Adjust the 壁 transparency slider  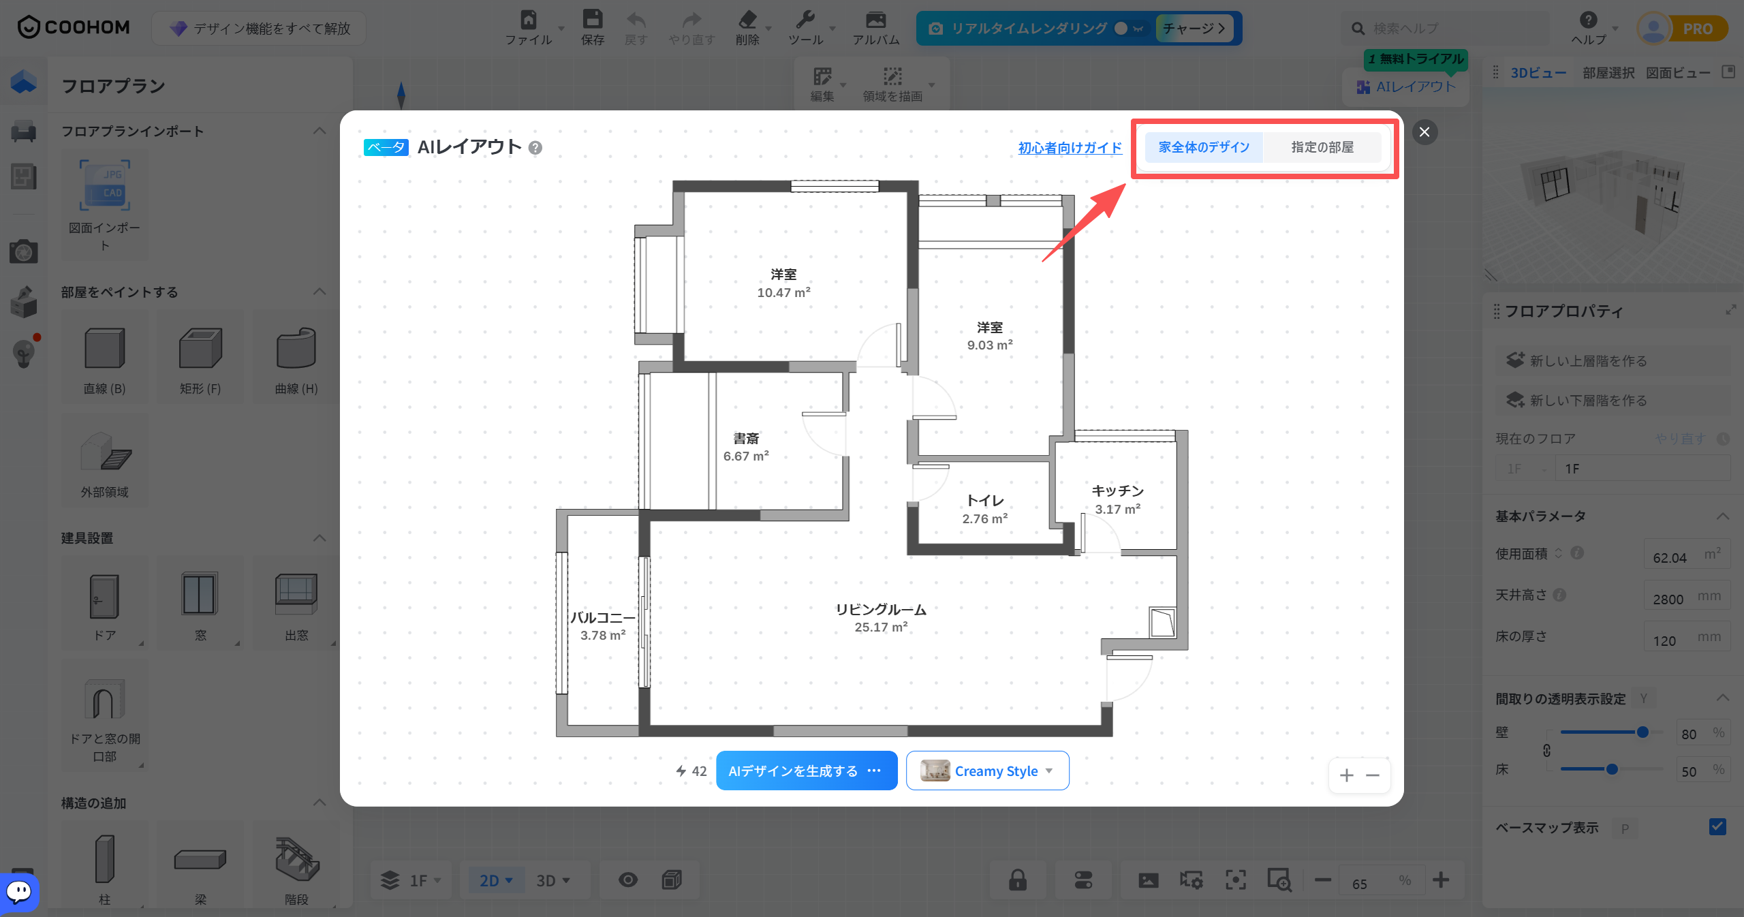[x=1642, y=732]
